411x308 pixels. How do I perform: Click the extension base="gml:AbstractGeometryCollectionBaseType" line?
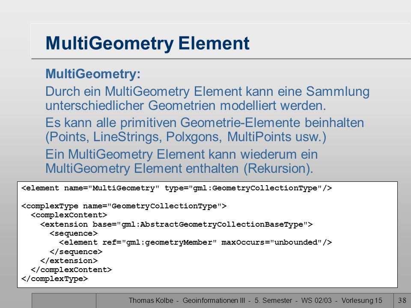click(x=176, y=225)
